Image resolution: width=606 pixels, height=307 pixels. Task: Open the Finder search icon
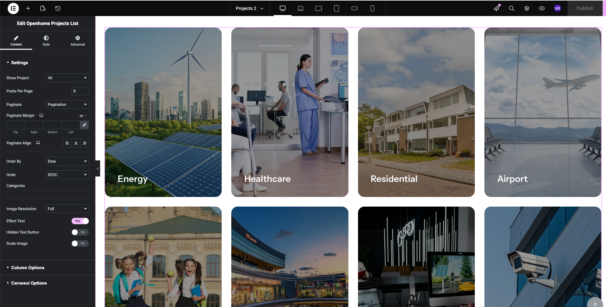click(511, 8)
